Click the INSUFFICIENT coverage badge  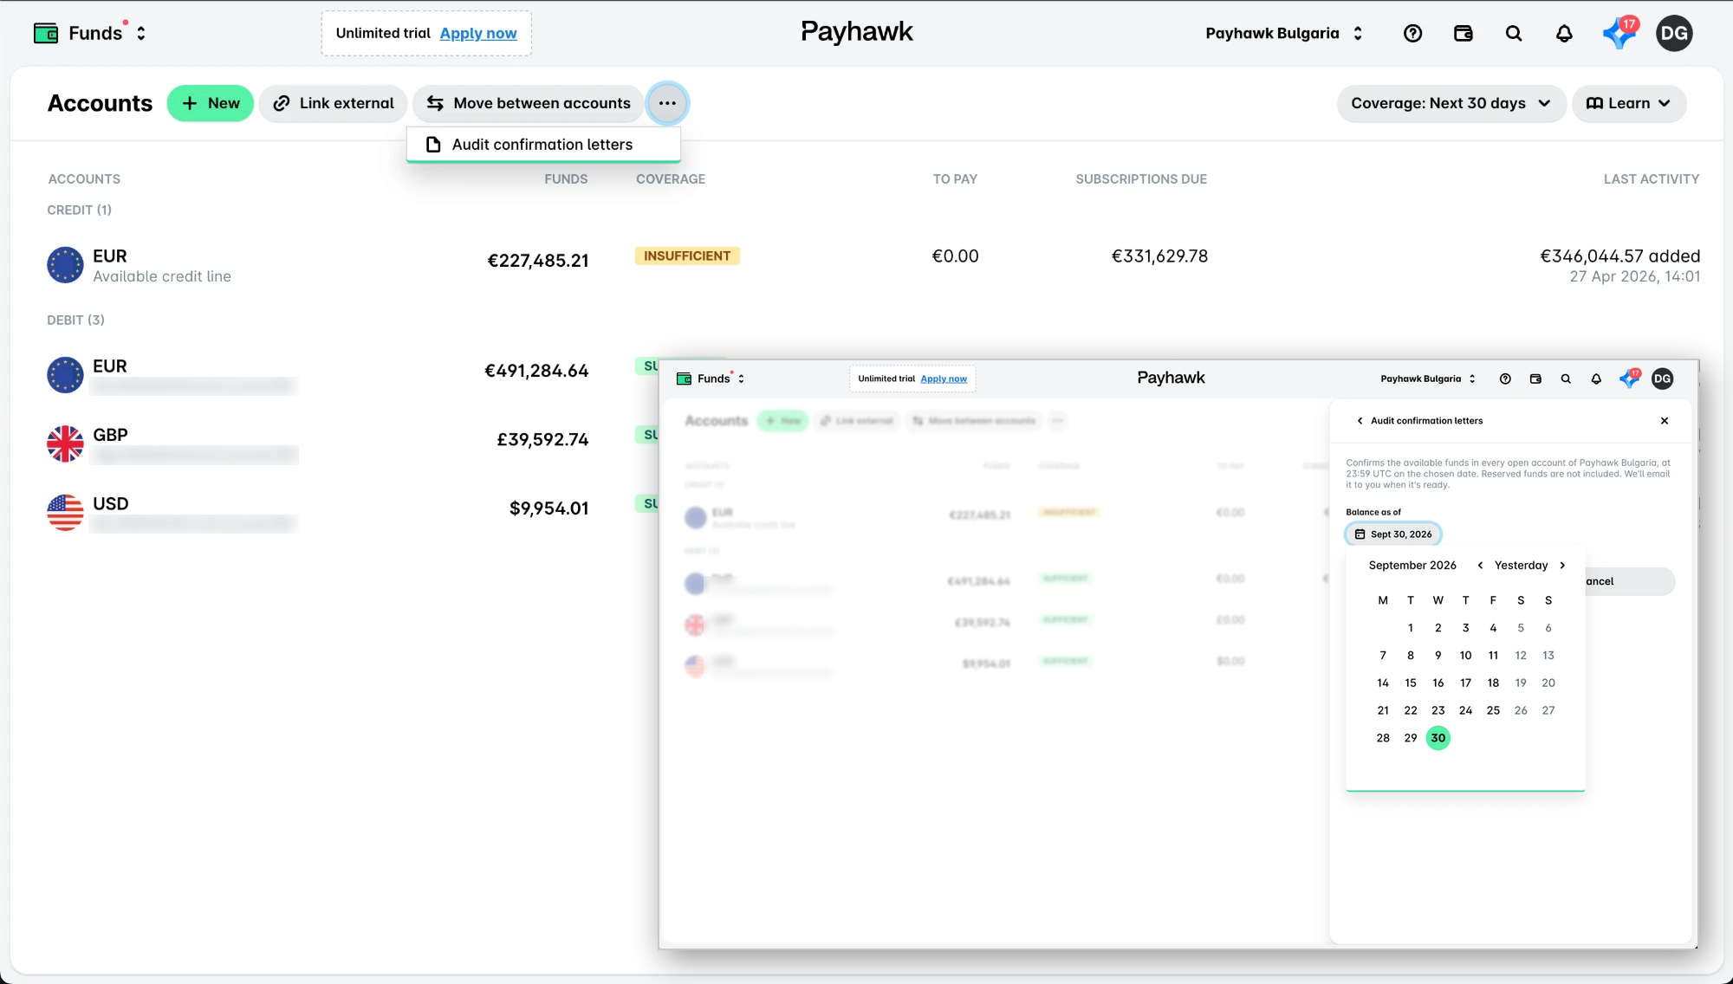pyautogui.click(x=687, y=256)
